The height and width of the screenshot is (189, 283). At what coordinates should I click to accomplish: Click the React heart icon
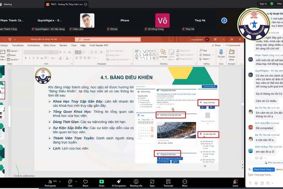[x=85, y=183]
